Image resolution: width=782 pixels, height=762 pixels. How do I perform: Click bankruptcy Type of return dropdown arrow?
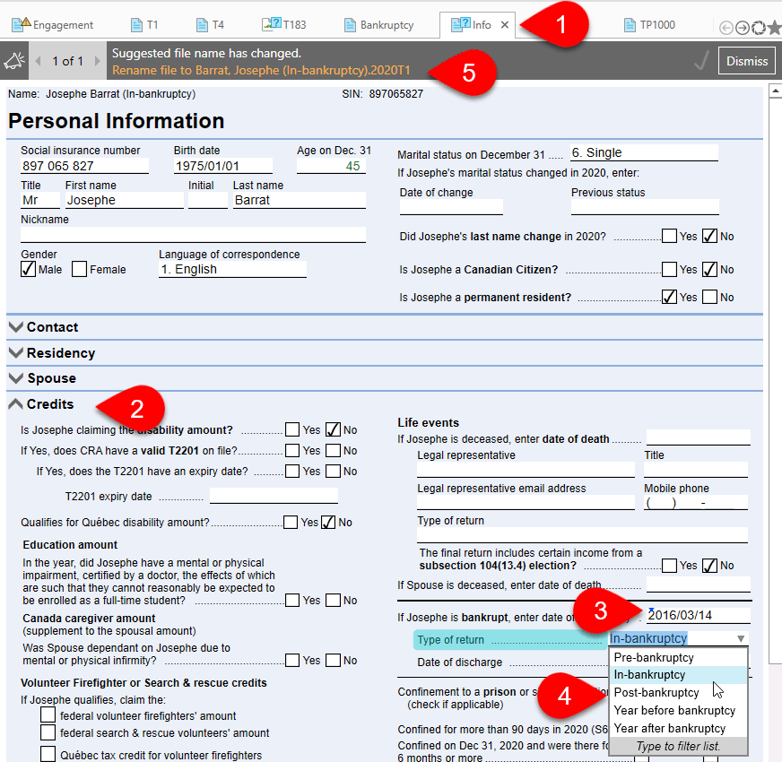(x=741, y=639)
